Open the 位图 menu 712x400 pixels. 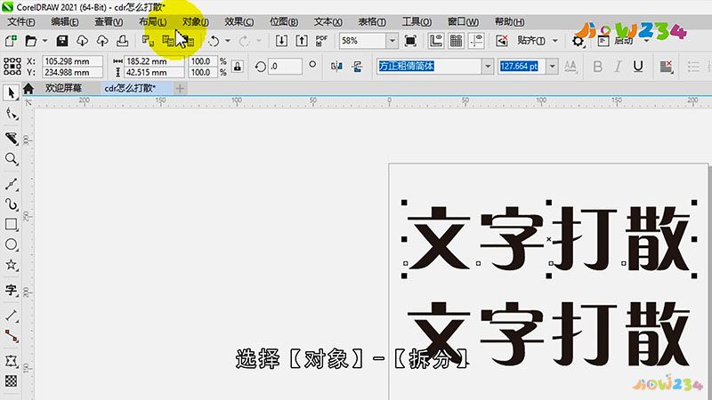tap(284, 21)
